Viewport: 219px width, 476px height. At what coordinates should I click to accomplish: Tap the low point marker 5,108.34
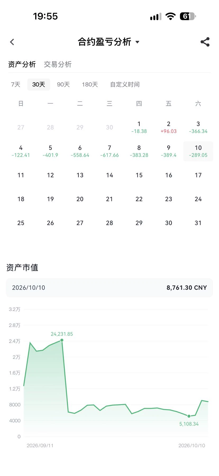click(x=189, y=416)
